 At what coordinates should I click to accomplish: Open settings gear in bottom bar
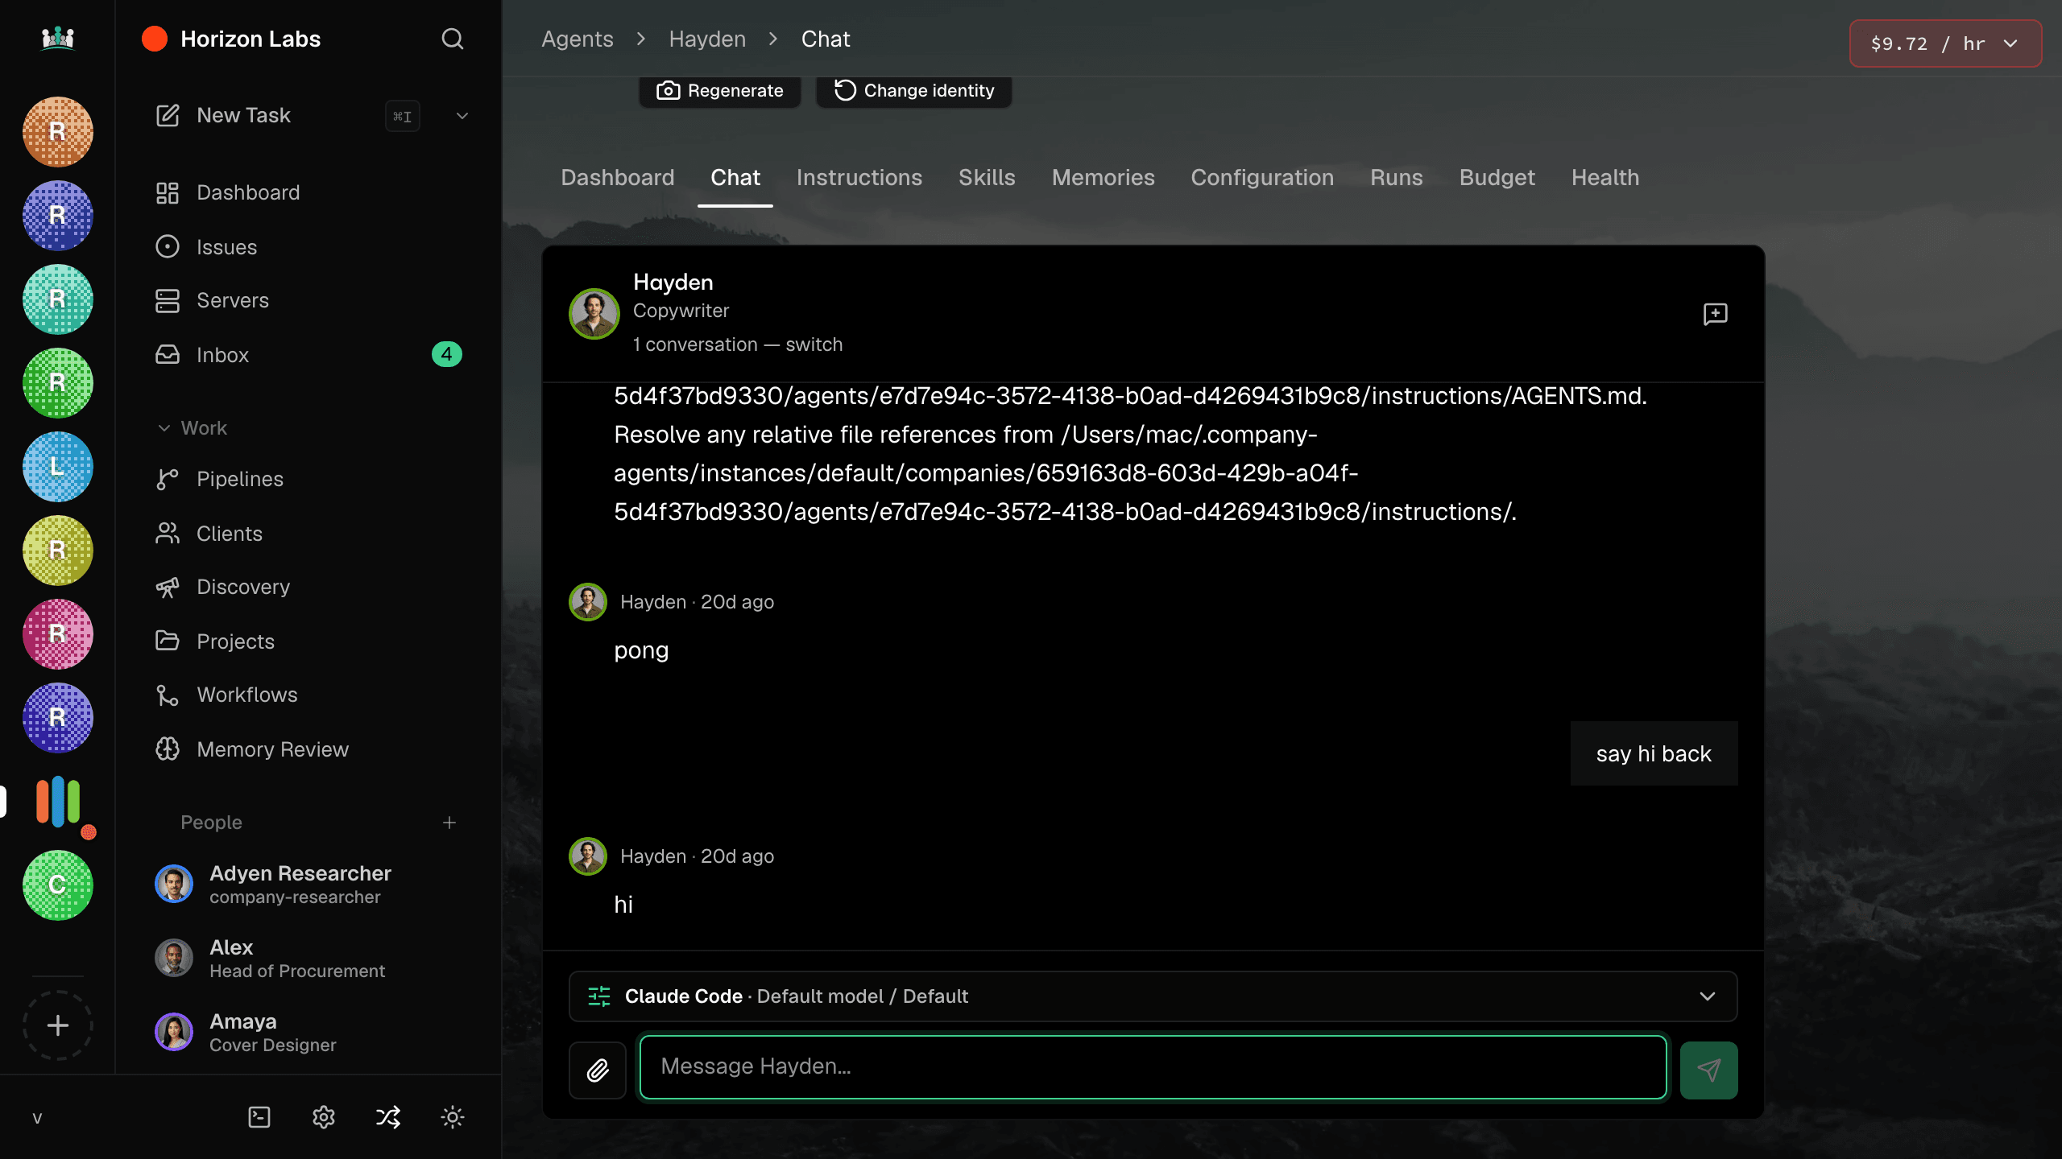click(x=324, y=1117)
